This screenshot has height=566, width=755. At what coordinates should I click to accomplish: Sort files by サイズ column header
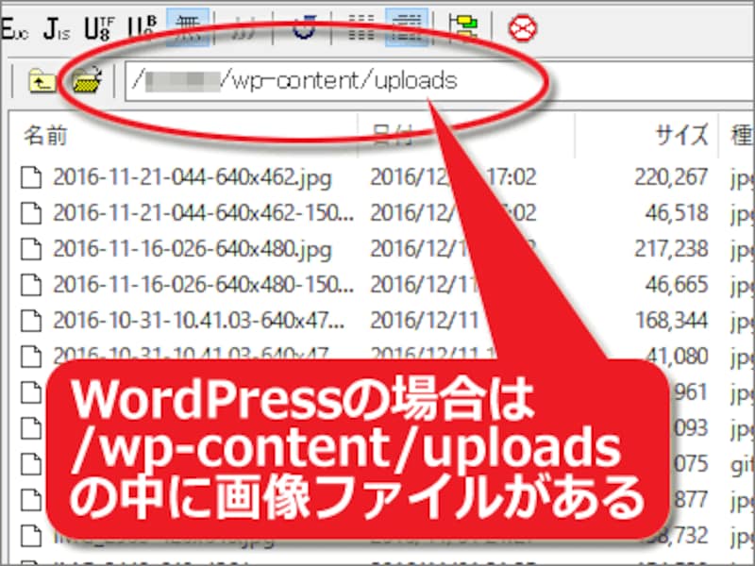(x=681, y=135)
